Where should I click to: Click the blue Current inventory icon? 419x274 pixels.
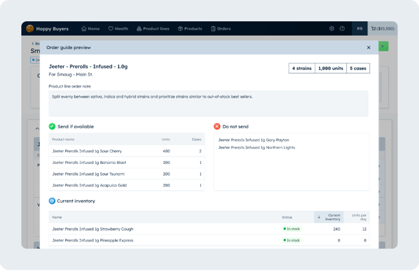click(x=52, y=201)
